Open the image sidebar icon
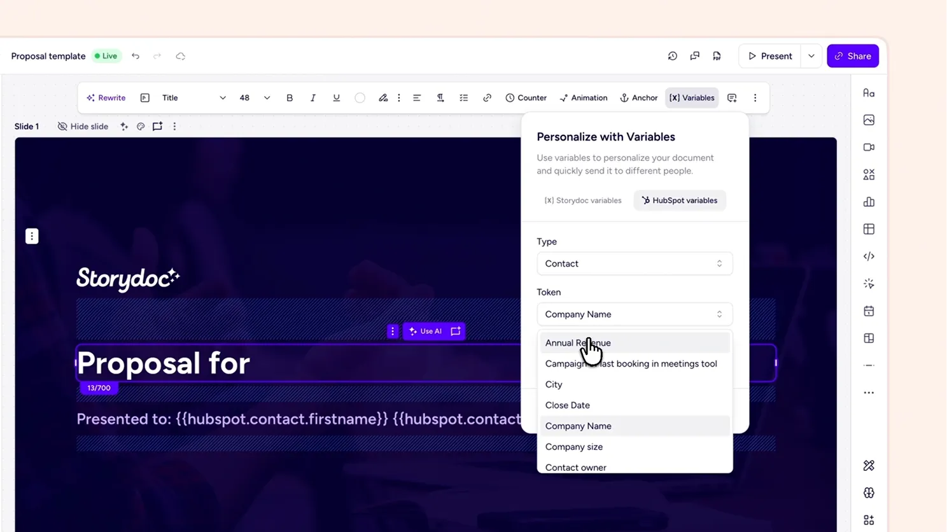947x532 pixels. [x=869, y=120]
